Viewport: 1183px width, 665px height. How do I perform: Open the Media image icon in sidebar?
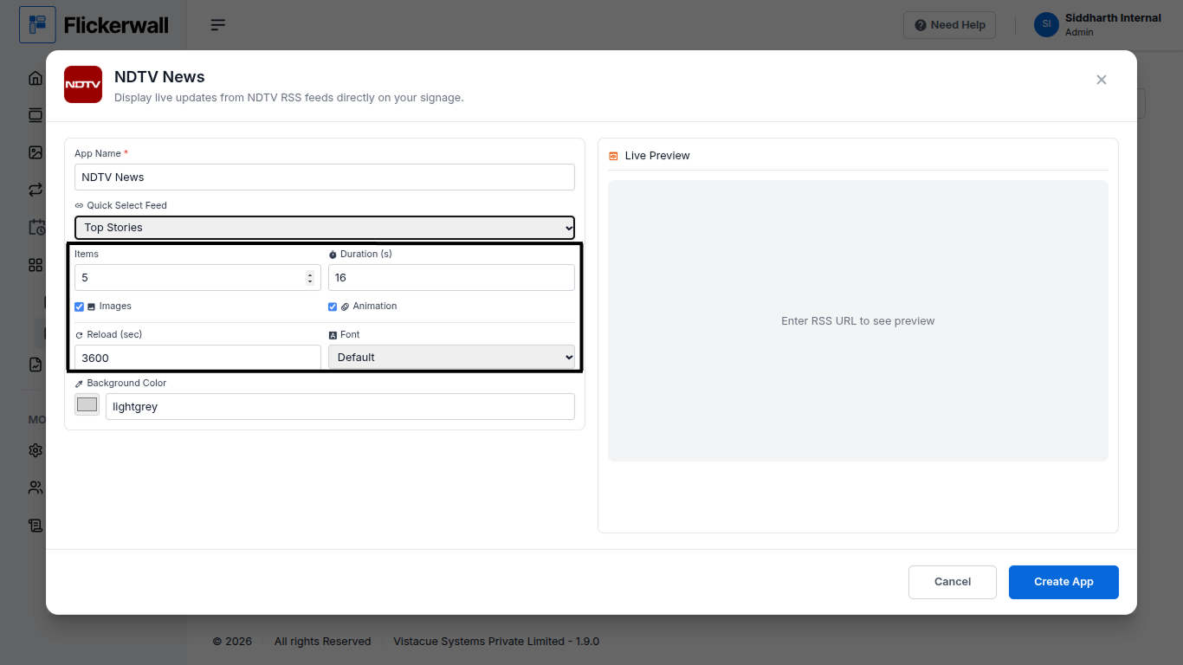(36, 152)
